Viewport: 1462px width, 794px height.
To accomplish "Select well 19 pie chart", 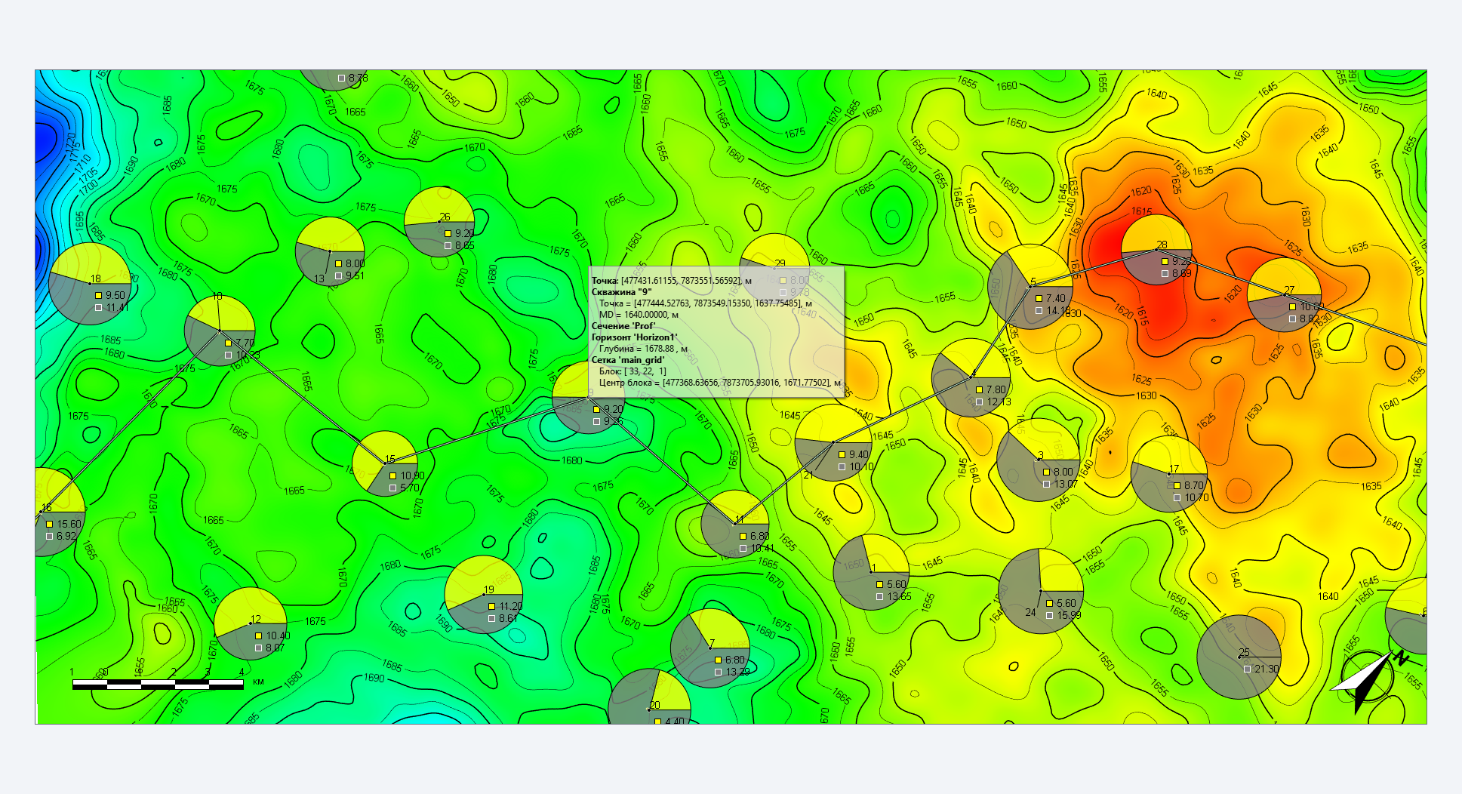I will tap(484, 594).
